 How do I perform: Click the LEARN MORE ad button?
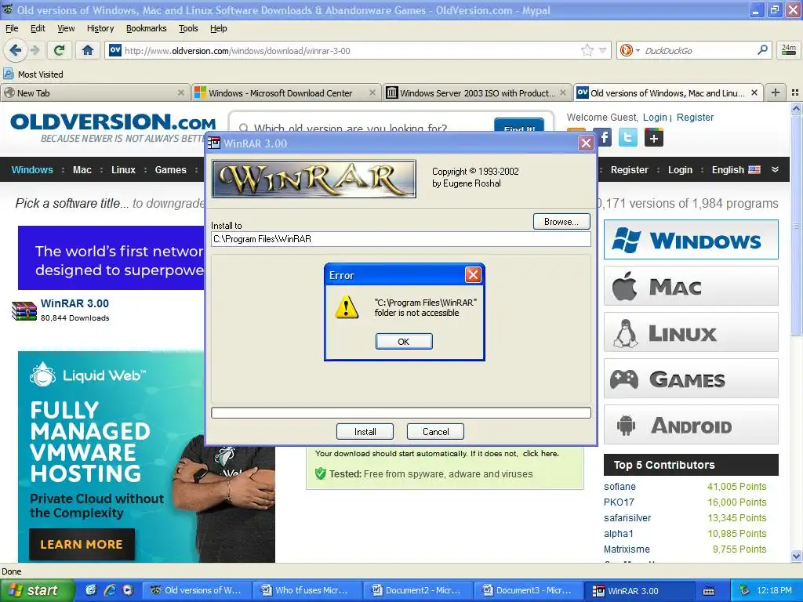(82, 544)
